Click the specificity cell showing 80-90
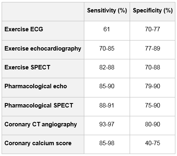 pyautogui.click(x=153, y=124)
